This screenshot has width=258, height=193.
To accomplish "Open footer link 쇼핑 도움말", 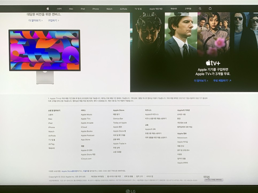I will (x=117, y=152).
